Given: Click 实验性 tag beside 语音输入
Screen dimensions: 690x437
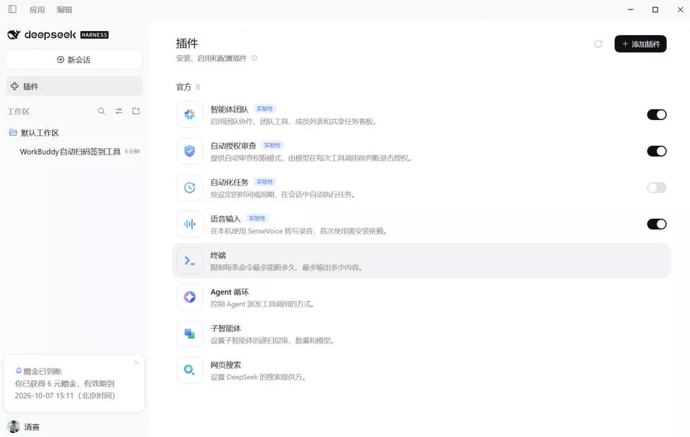Looking at the screenshot, I should 257,218.
